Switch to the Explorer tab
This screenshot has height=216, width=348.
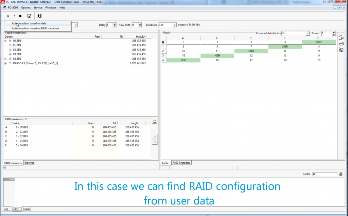(29, 163)
